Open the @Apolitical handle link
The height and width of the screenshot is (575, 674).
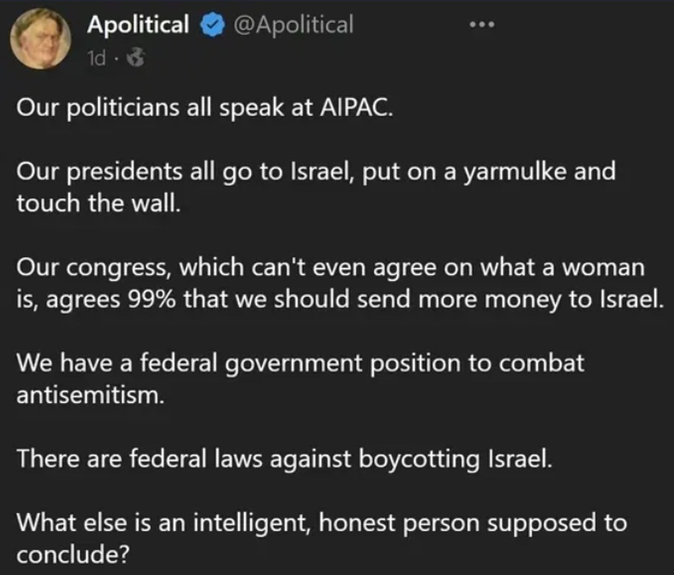pos(294,25)
